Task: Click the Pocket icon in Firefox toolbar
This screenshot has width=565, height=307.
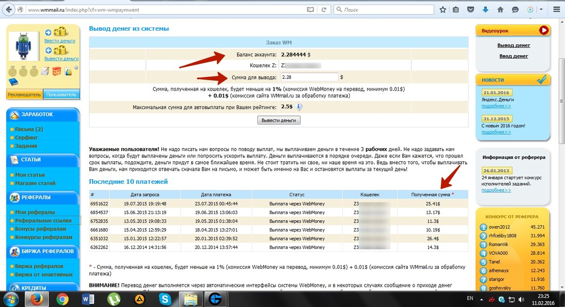Action: click(x=471, y=9)
